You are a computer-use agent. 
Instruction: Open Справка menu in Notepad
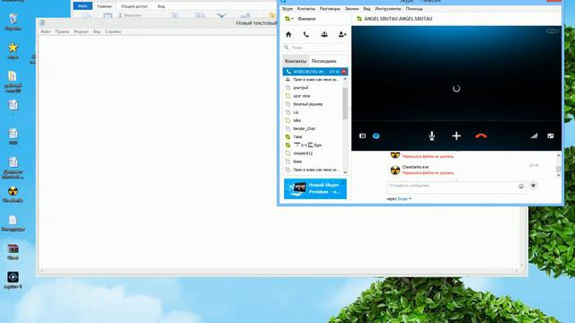[x=113, y=32]
